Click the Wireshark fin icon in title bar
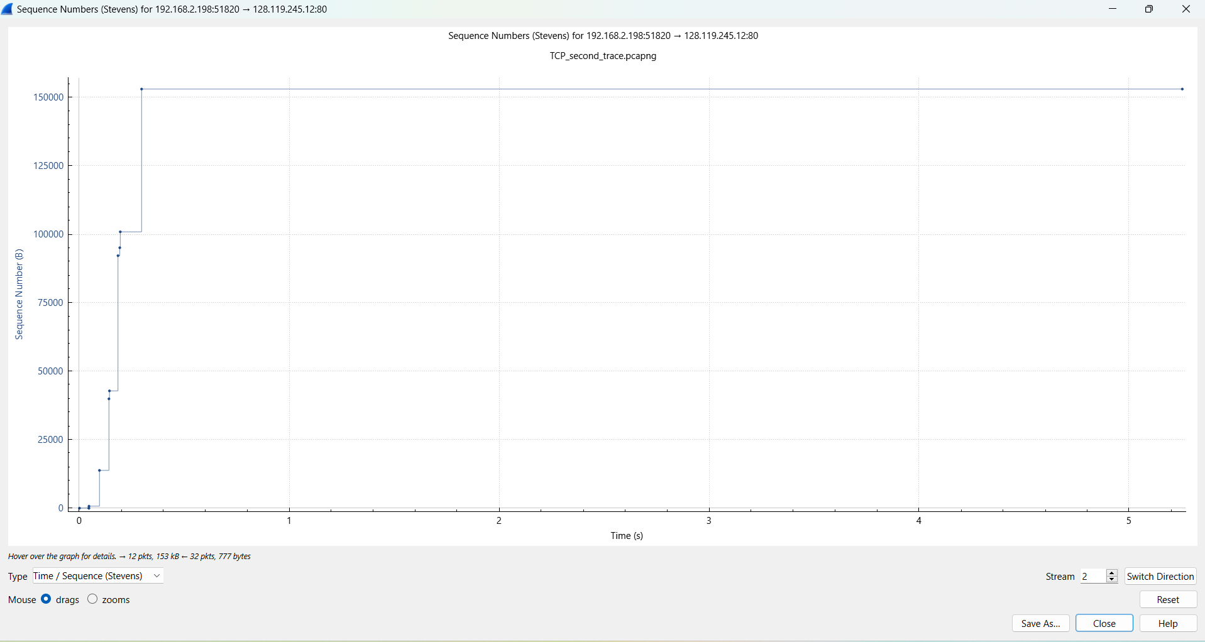The width and height of the screenshot is (1205, 642). click(8, 9)
